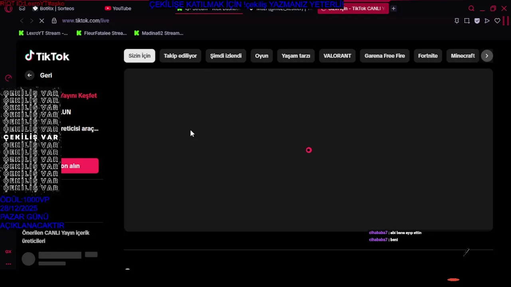
Task: Switch to the TikTok CANLI browser tab
Action: pyautogui.click(x=353, y=8)
